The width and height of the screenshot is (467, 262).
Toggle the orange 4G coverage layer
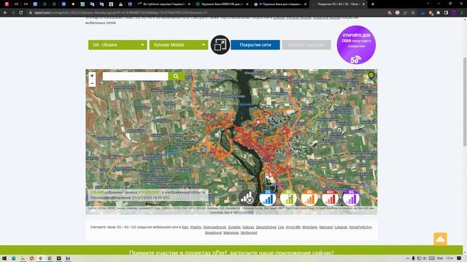(309, 198)
